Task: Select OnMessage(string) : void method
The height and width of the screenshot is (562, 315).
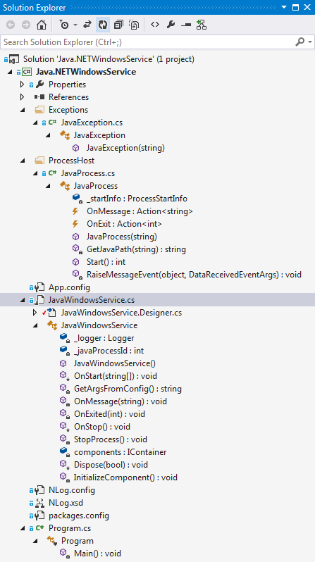Action: click(x=121, y=401)
